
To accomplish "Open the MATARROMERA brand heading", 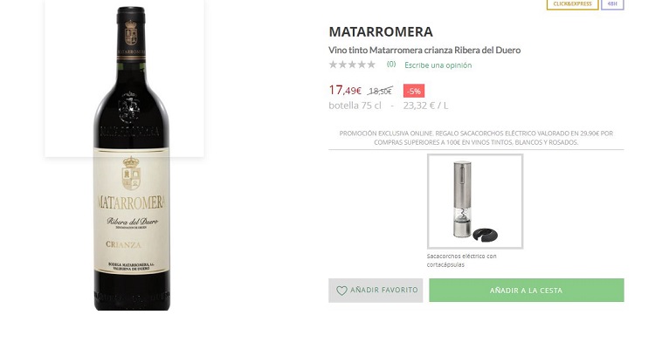I will (x=381, y=32).
